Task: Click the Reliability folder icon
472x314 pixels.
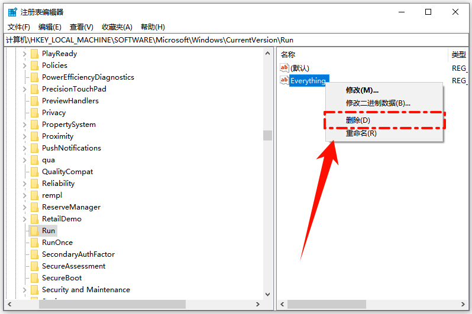Action: 35,184
